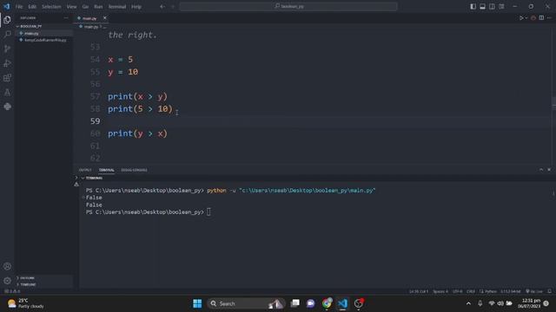This screenshot has height=312, width=556.
Task: Switch to the Debug Console tab
Action: [x=134, y=170]
